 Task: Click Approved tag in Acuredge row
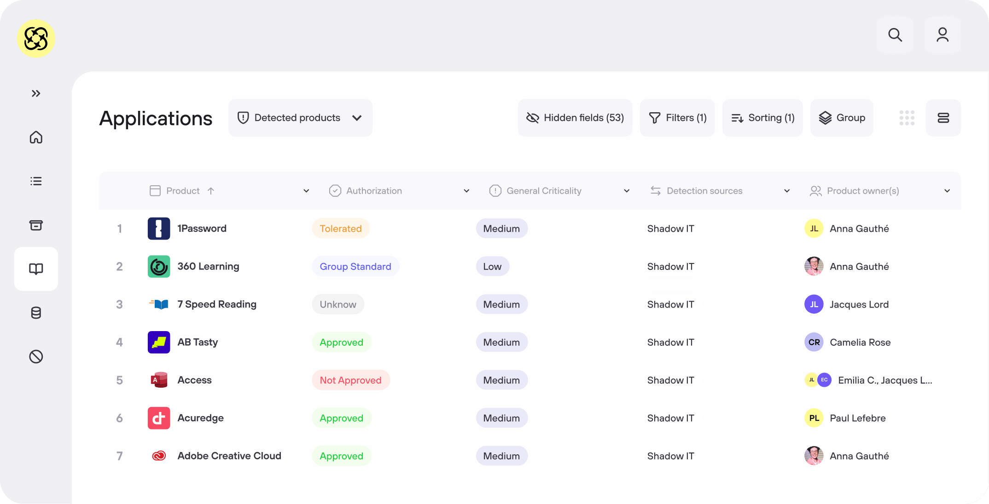[342, 418]
